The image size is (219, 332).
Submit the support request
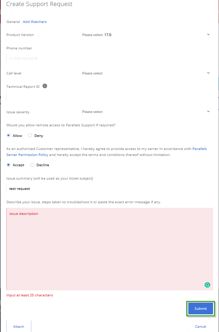(201, 308)
